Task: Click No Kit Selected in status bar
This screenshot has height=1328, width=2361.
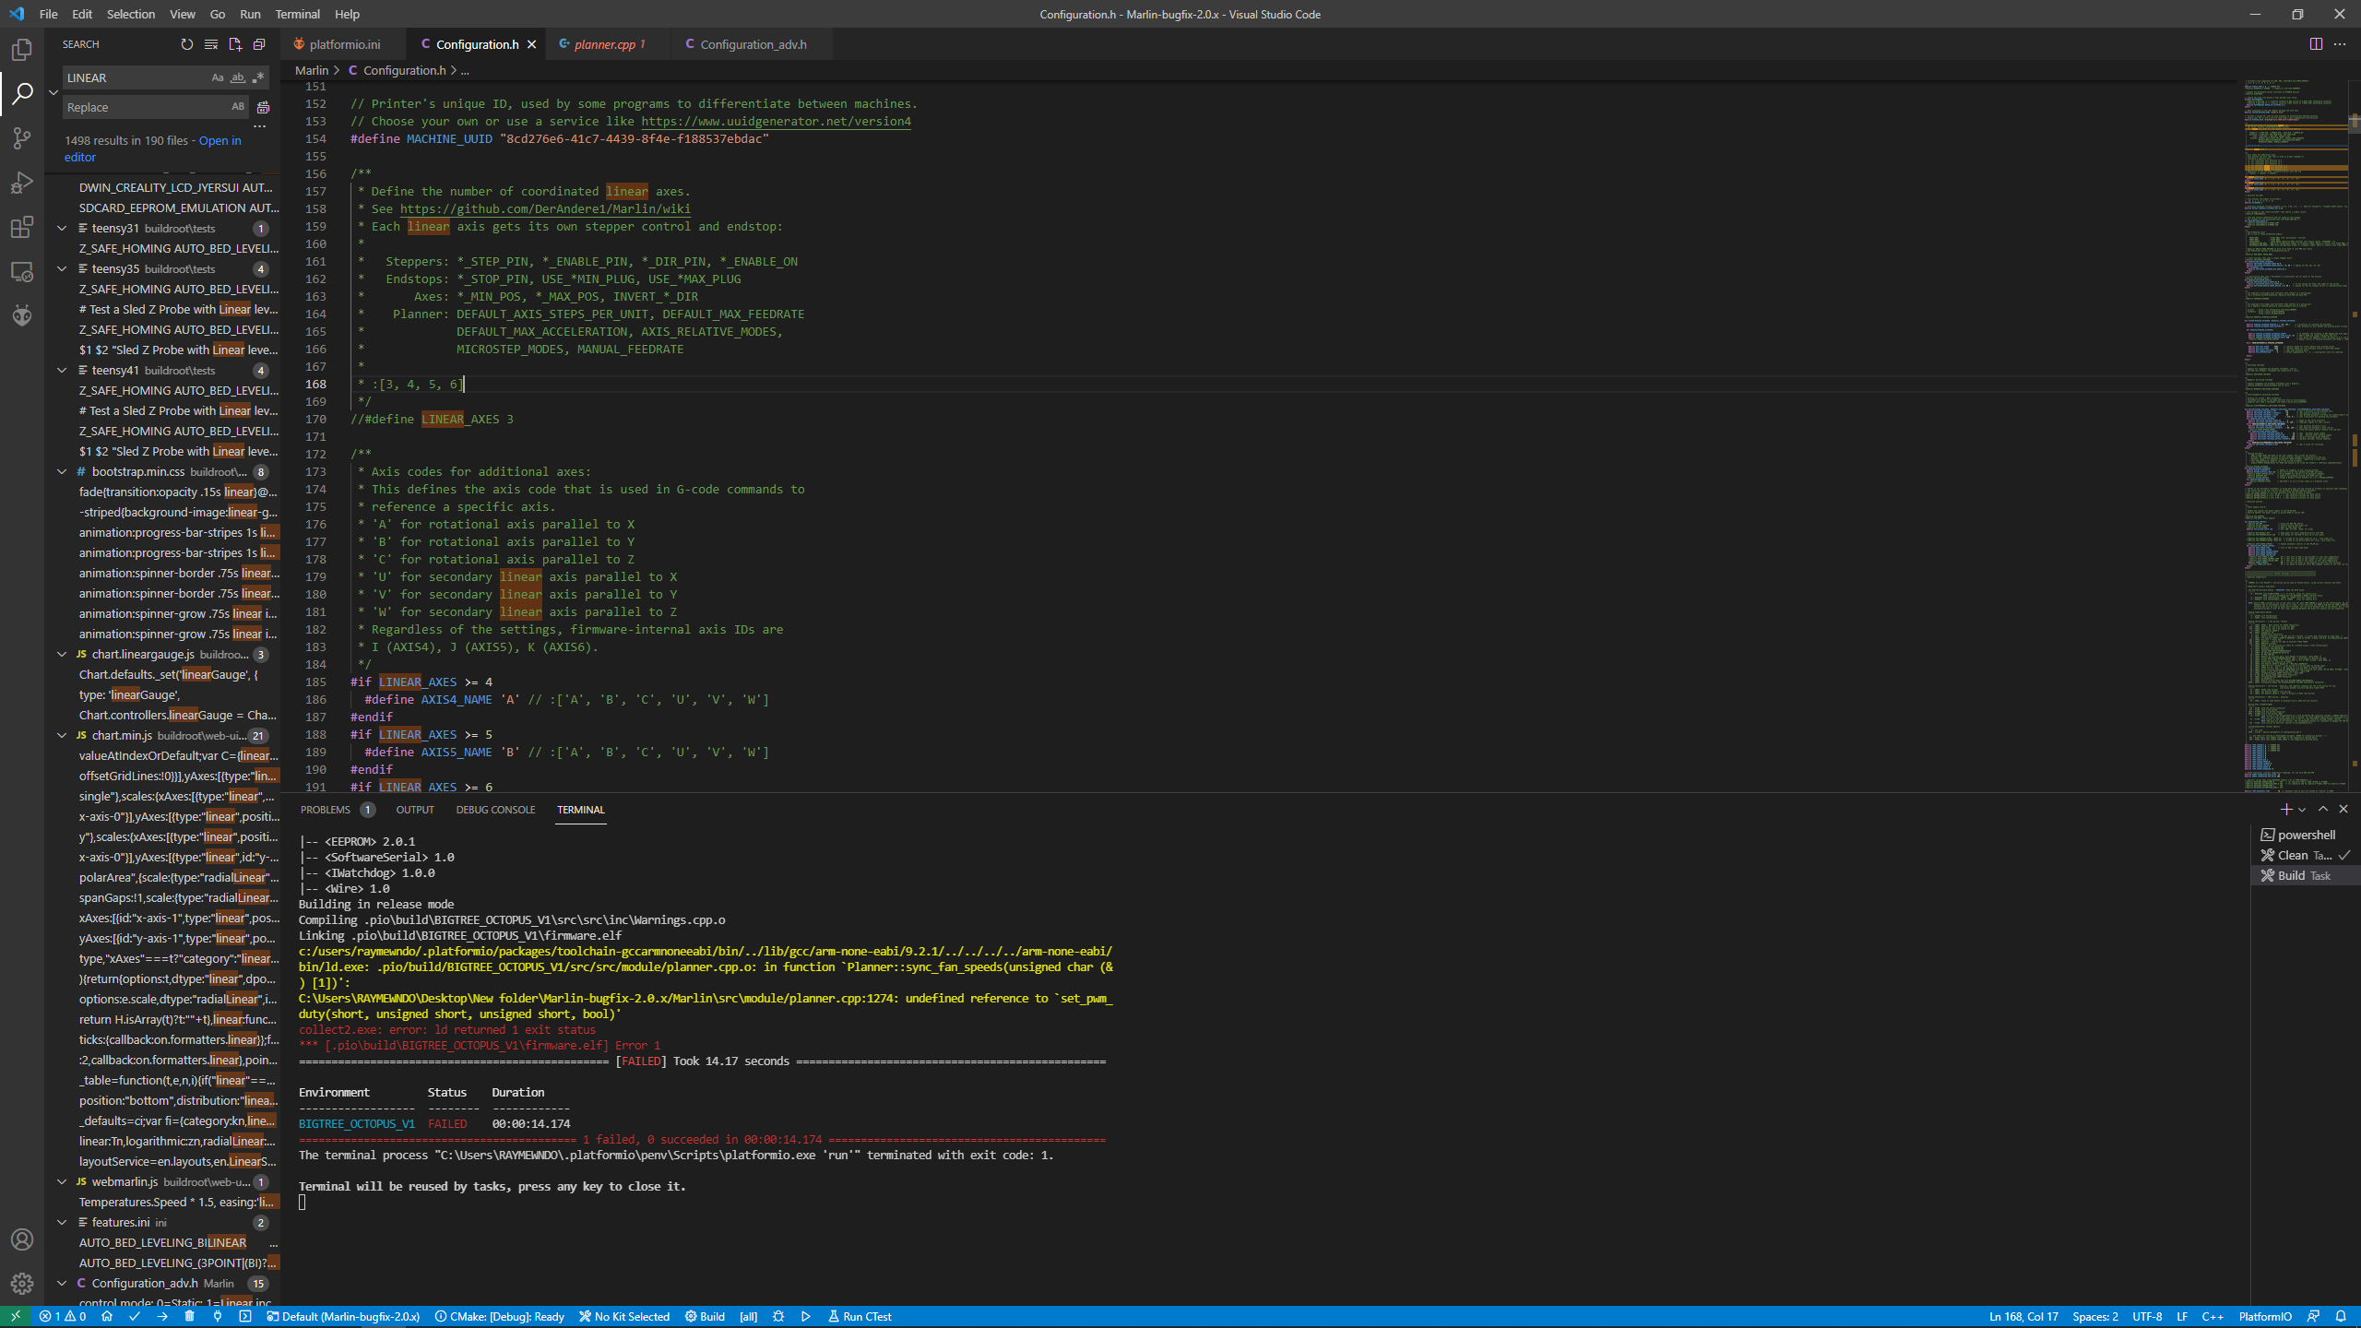Action: (x=624, y=1316)
